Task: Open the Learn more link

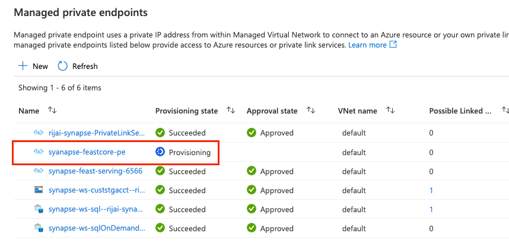Action: pyautogui.click(x=367, y=45)
